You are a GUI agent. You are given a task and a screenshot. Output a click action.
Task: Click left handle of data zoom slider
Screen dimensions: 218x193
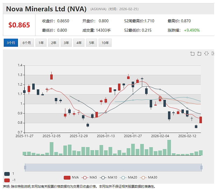[25, 167]
